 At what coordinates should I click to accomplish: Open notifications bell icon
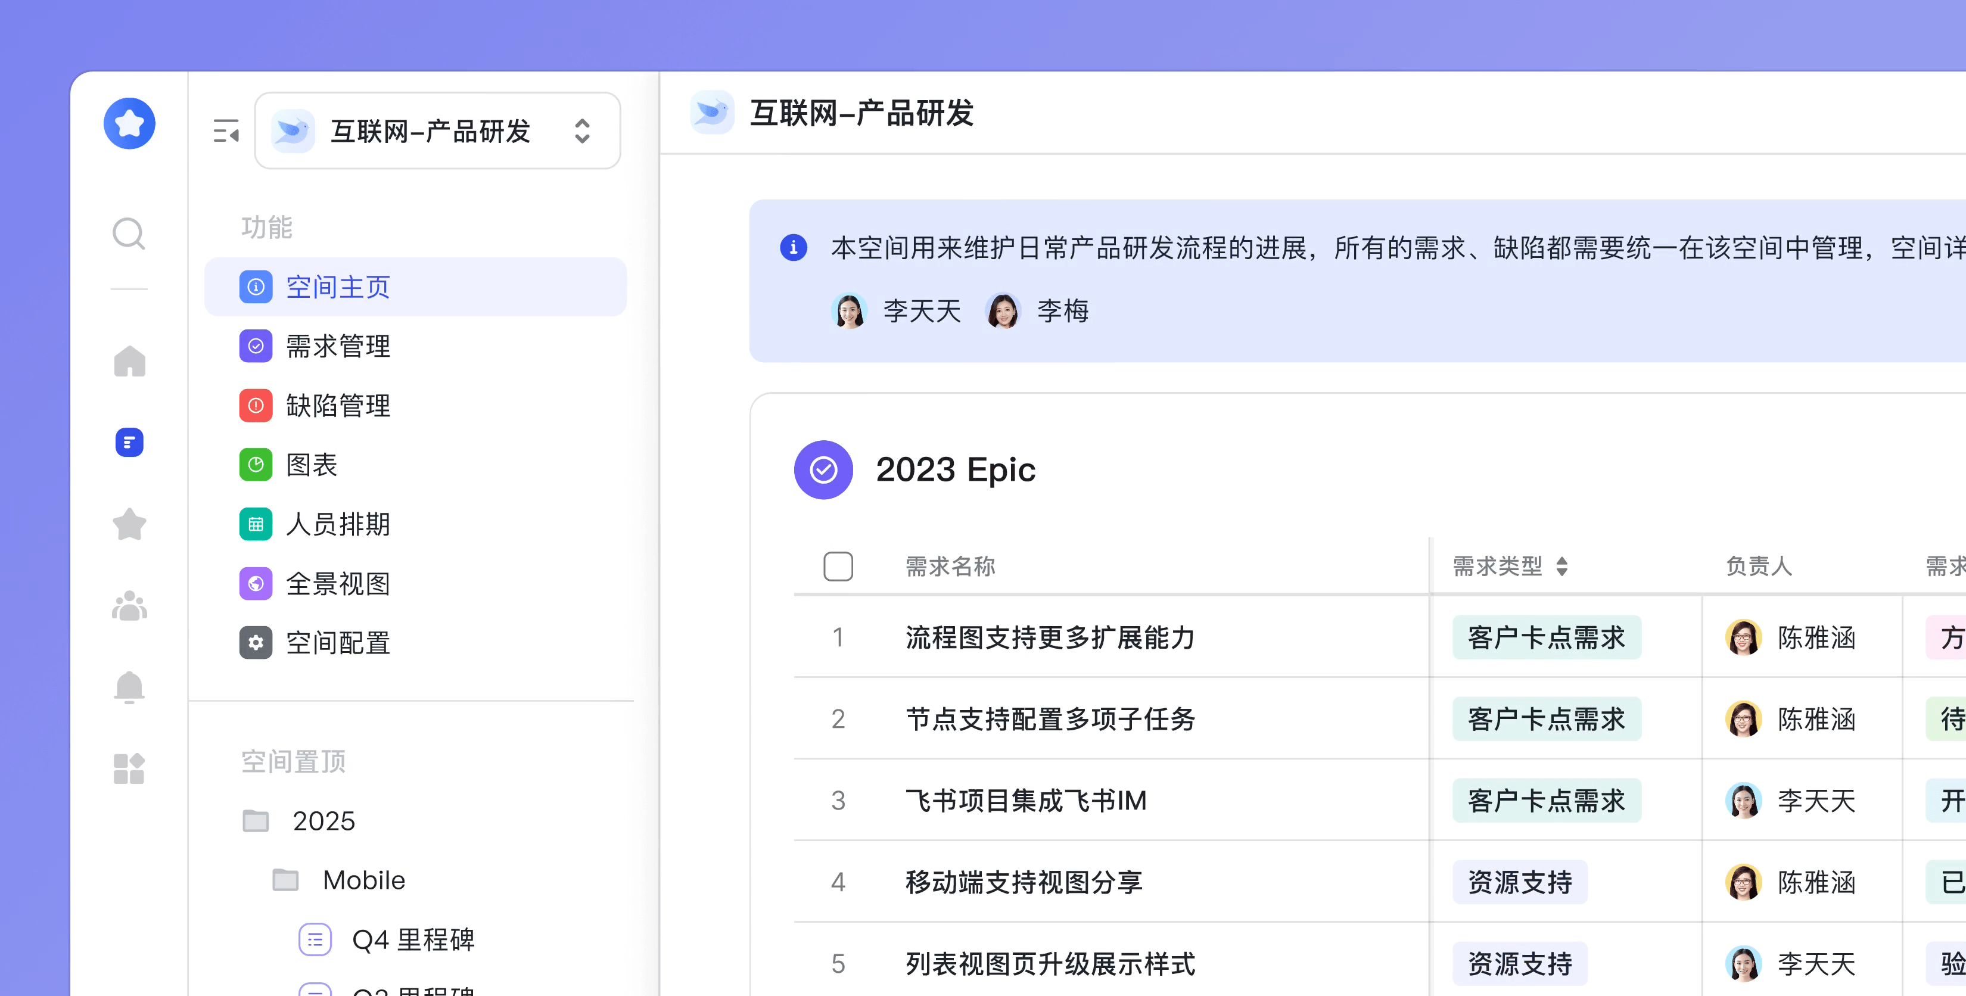pos(129,687)
